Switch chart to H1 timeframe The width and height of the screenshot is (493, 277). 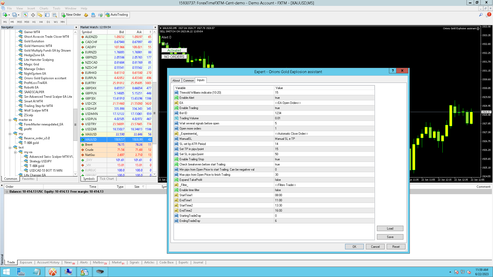[x=34, y=22]
